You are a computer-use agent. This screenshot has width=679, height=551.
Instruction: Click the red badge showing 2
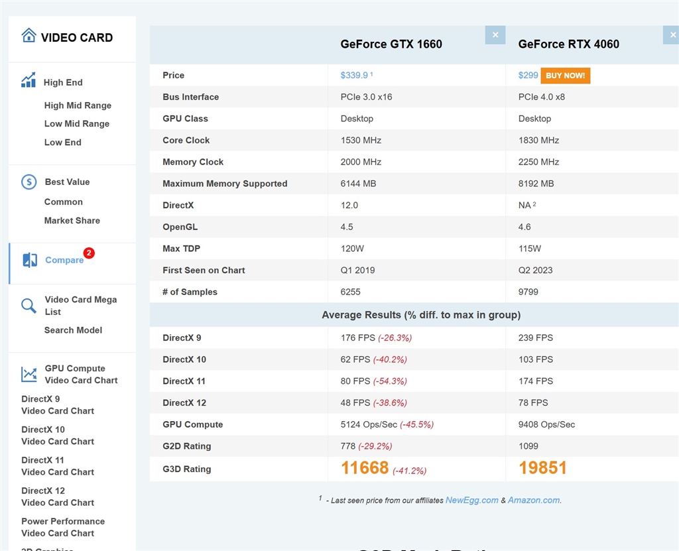click(x=89, y=253)
